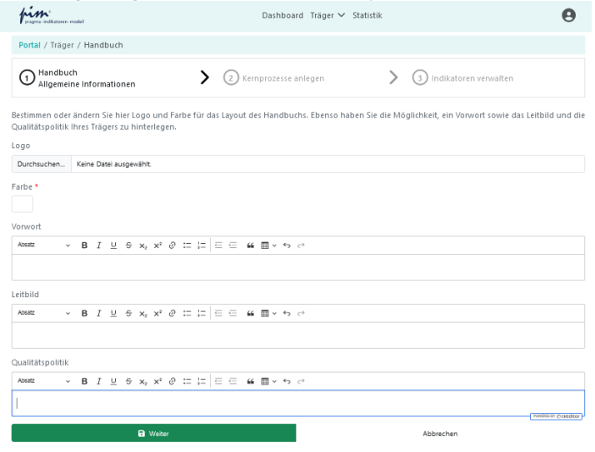This screenshot has height=452, width=595.
Task: Click the Portal breadcrumb link
Action: pyautogui.click(x=30, y=45)
